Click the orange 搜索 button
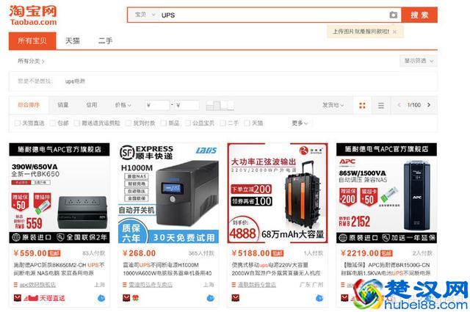Image resolution: width=470 pixels, height=312 pixels. click(x=419, y=15)
